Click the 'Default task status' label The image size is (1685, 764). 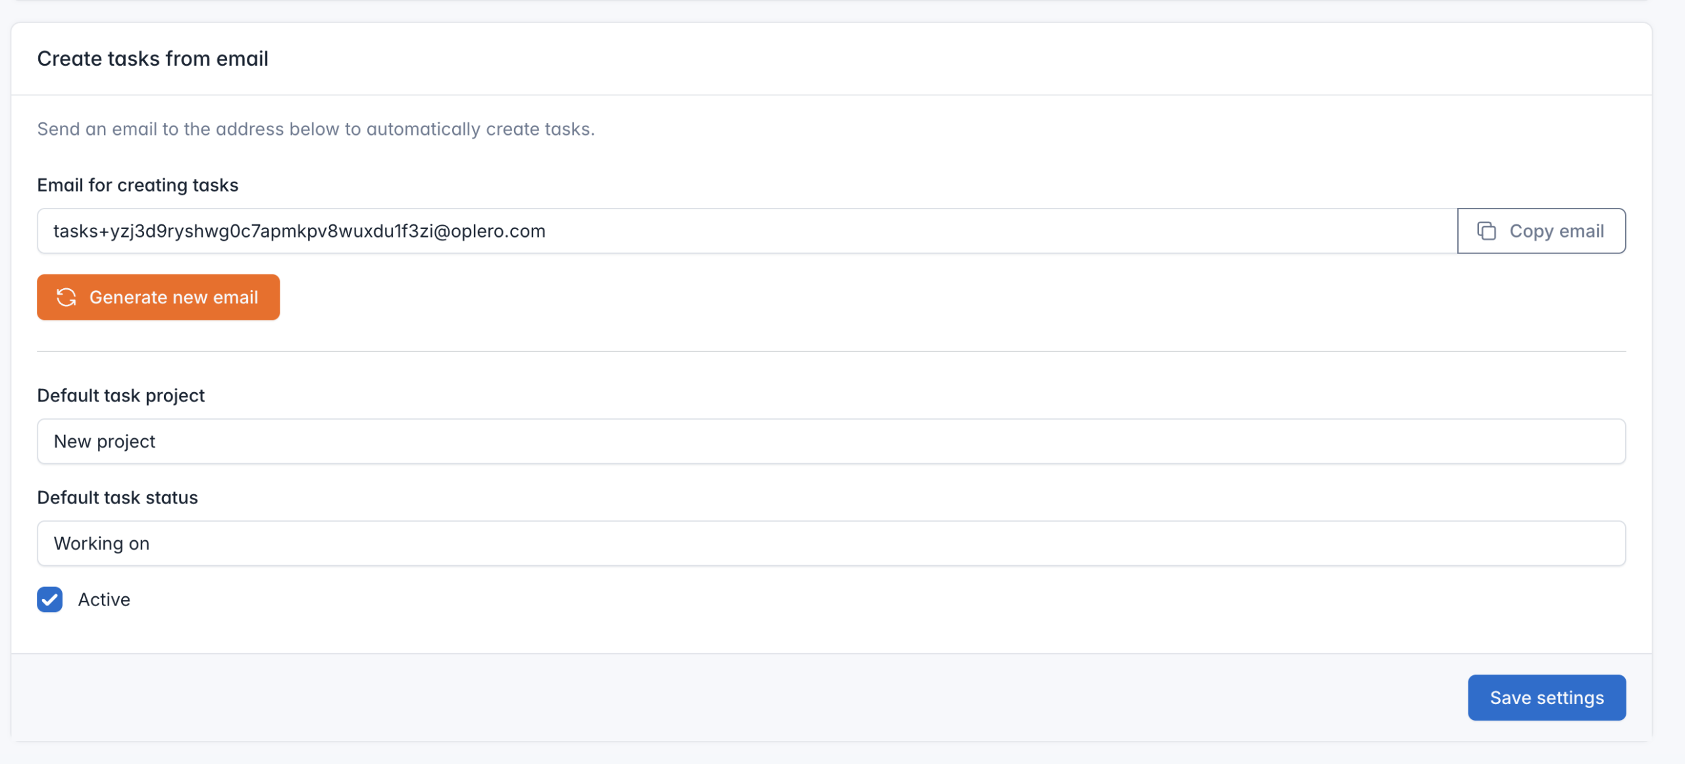click(117, 497)
